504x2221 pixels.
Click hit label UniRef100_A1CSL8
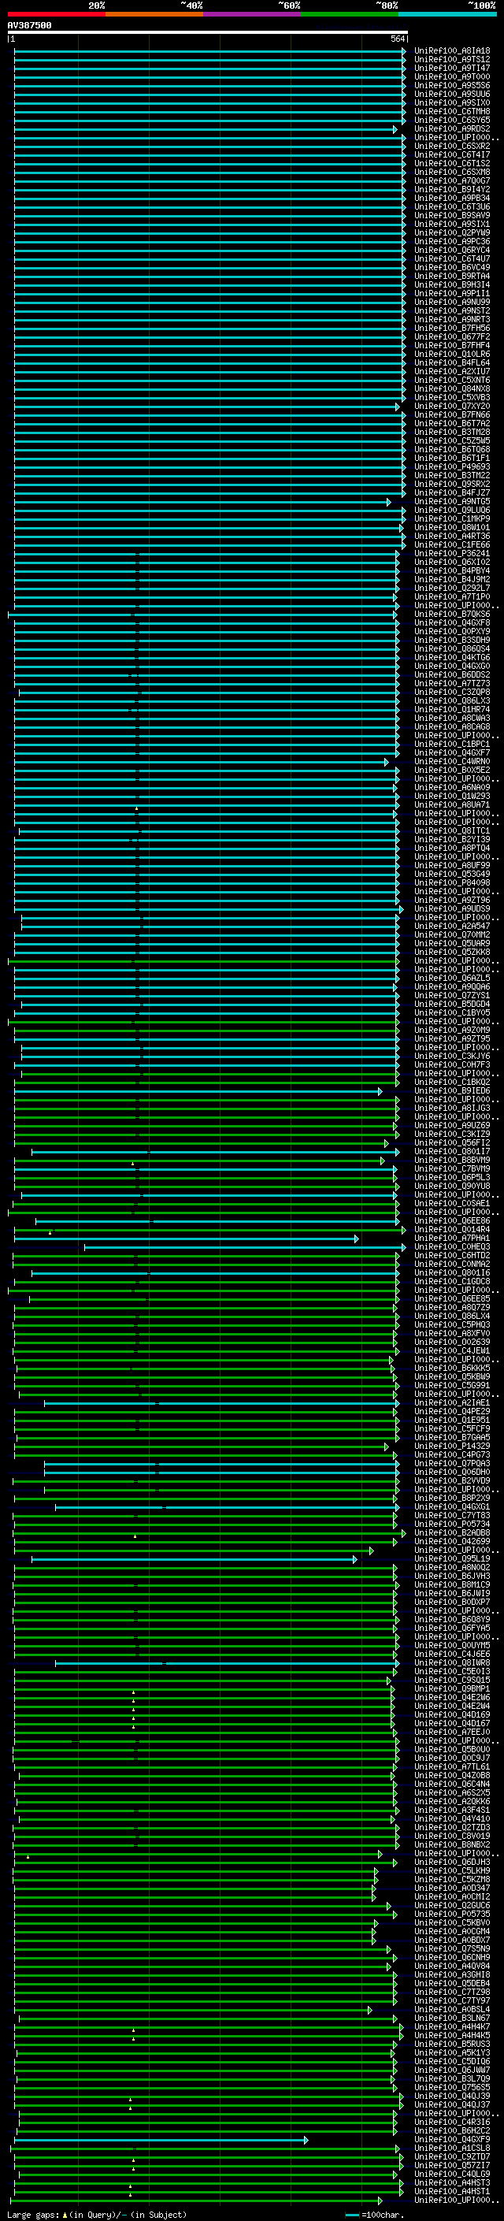(x=452, y=2148)
